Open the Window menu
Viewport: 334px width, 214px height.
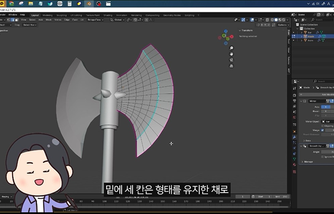point(13,15)
